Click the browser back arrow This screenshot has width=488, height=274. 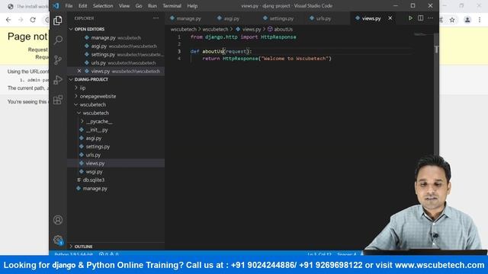(x=8, y=20)
